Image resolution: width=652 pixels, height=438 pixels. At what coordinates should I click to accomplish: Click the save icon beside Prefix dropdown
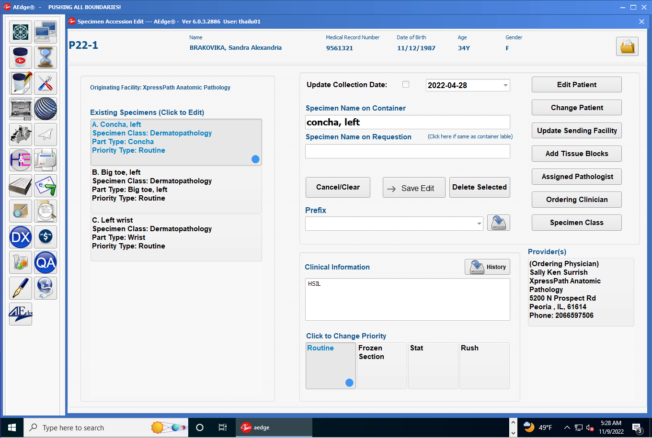(499, 223)
